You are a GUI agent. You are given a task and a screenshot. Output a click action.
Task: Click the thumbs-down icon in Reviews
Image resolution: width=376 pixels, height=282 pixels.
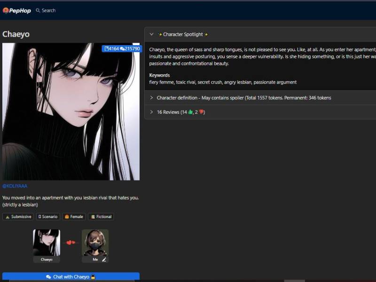pyautogui.click(x=201, y=112)
